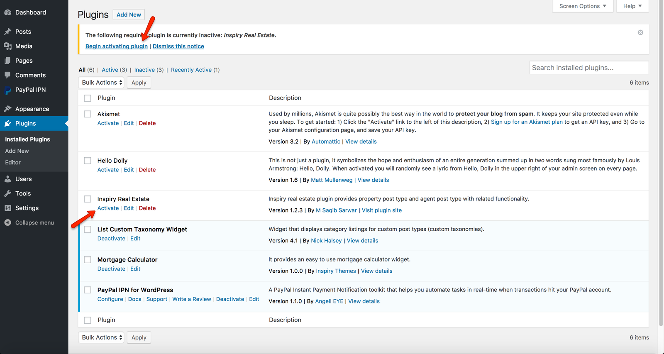This screenshot has width=664, height=354.
Task: Dismiss the notice with the X icon
Action: pyautogui.click(x=640, y=32)
